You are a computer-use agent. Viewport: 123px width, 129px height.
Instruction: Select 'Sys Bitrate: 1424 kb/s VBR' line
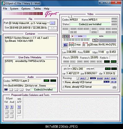click(19, 41)
